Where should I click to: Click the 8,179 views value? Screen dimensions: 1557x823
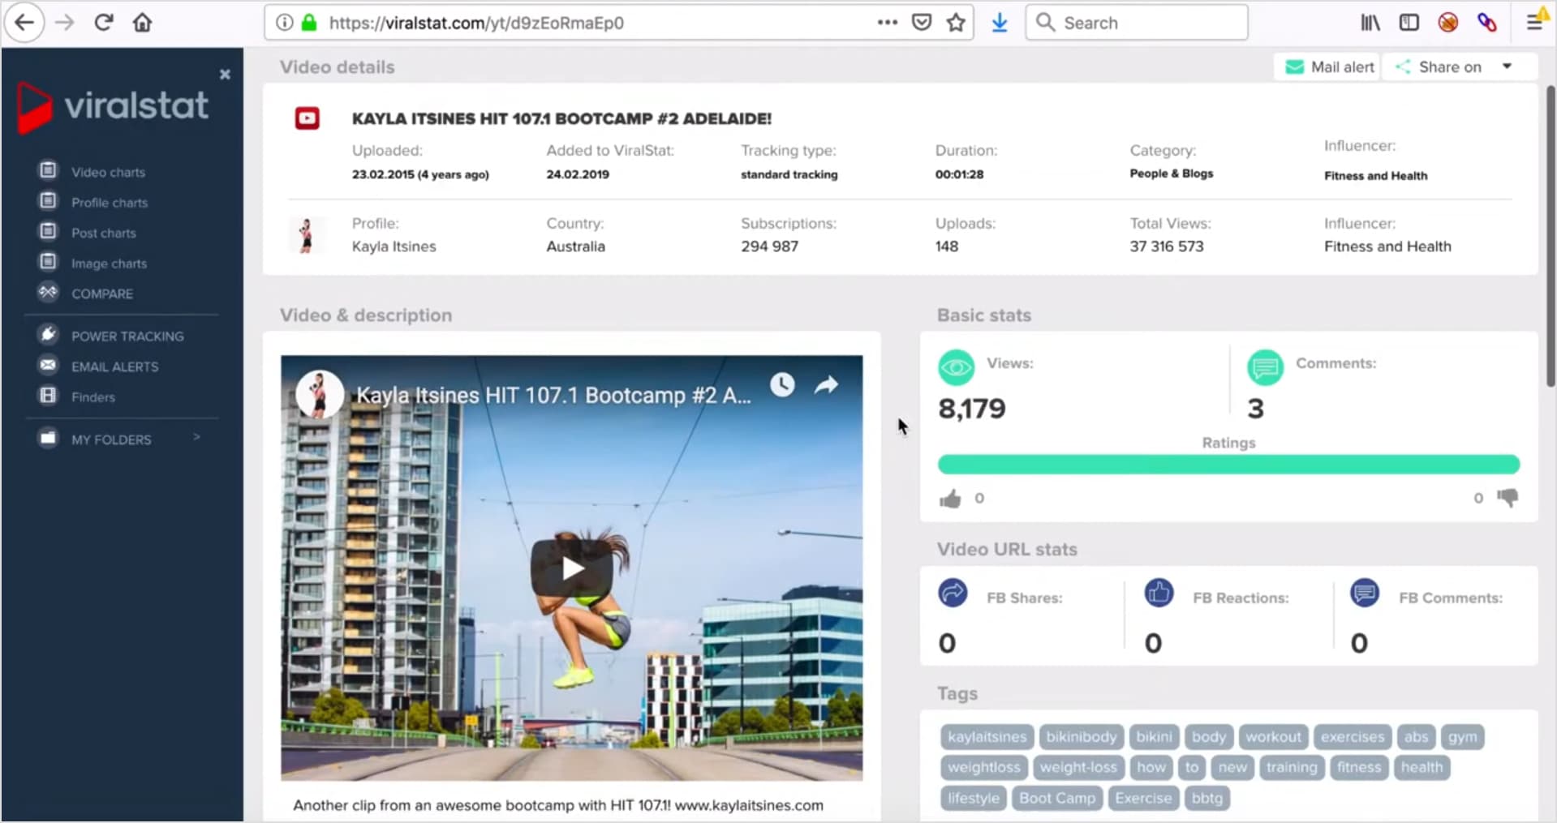click(x=971, y=409)
